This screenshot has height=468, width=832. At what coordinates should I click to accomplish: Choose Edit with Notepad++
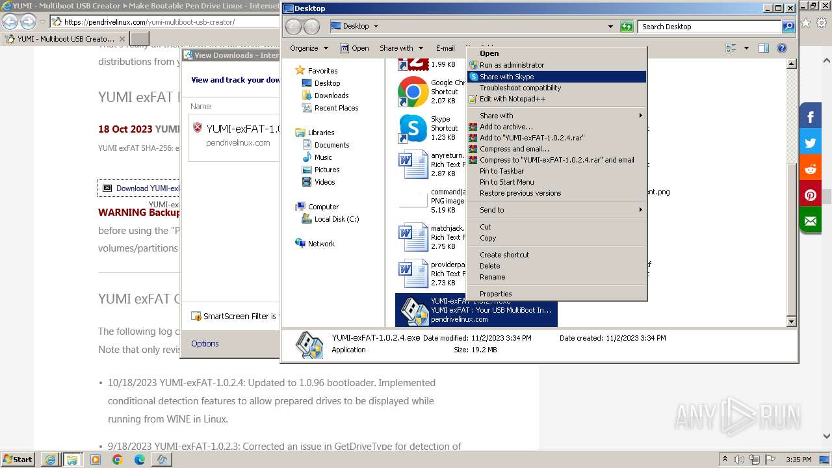pos(556,99)
